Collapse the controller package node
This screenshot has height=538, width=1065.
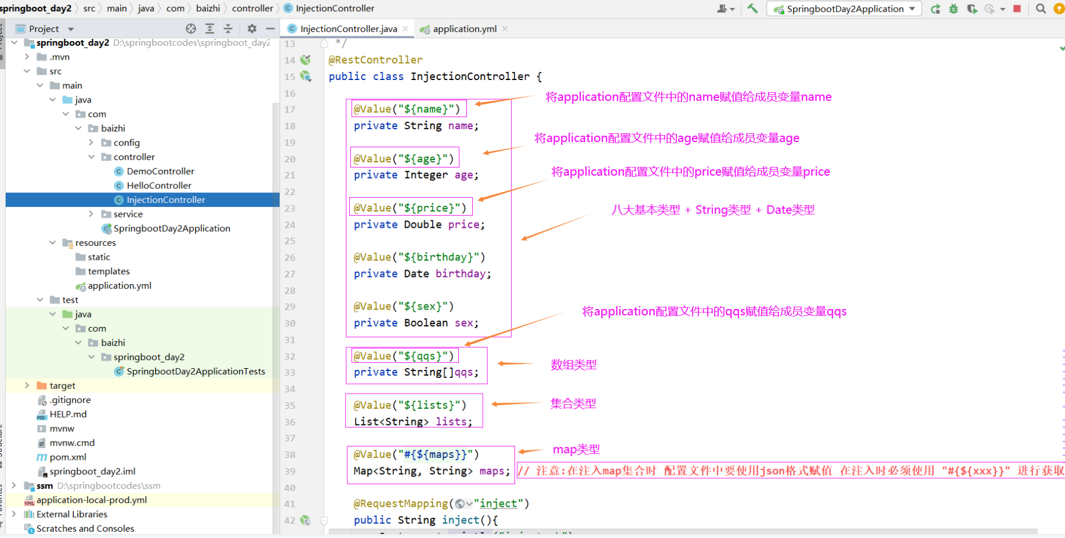91,157
